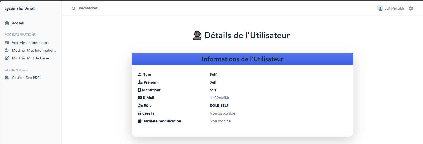Viewport: 423px width, 144px height.
Task: Click the ID card icon for Voir Mes Informations
Action: pyautogui.click(x=7, y=43)
